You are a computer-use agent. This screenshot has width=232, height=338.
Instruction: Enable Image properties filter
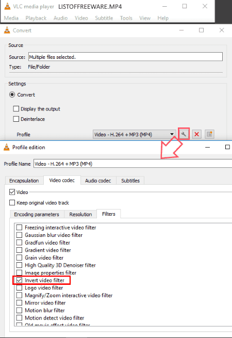click(x=20, y=272)
